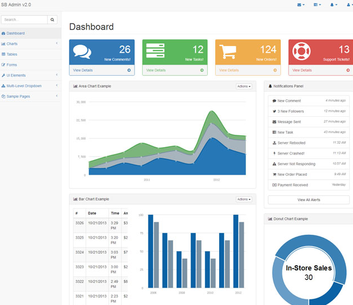Go to Tables in the sidebar
Image resolution: width=353 pixels, height=305 pixels.
point(30,54)
